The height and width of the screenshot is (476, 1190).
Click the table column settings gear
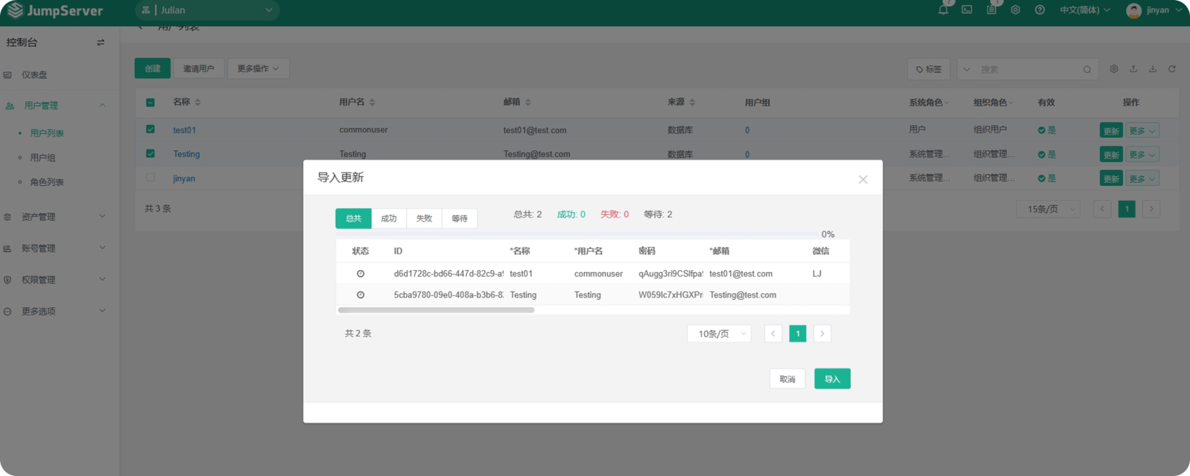1113,69
